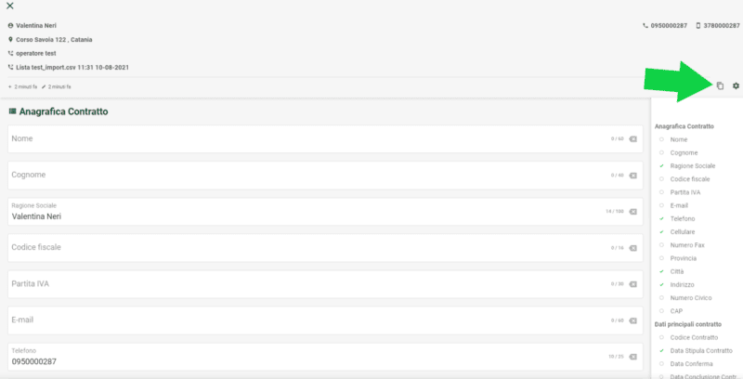The image size is (743, 379).
Task: Go to Data Stipula Contratto in the sidebar
Action: pyautogui.click(x=701, y=351)
